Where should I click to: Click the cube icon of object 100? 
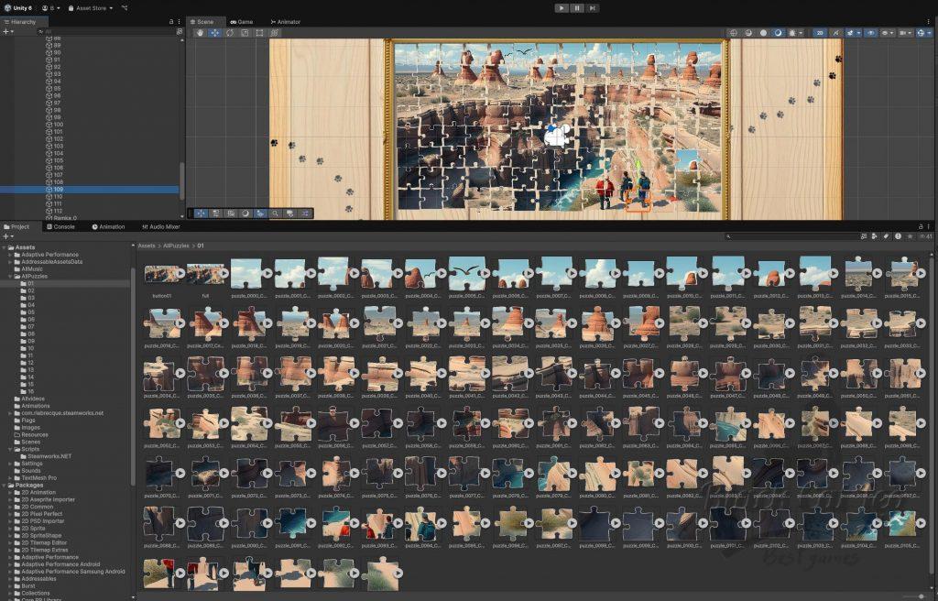49,125
